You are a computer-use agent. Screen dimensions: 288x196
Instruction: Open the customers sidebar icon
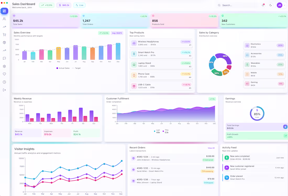click(x=4, y=19)
